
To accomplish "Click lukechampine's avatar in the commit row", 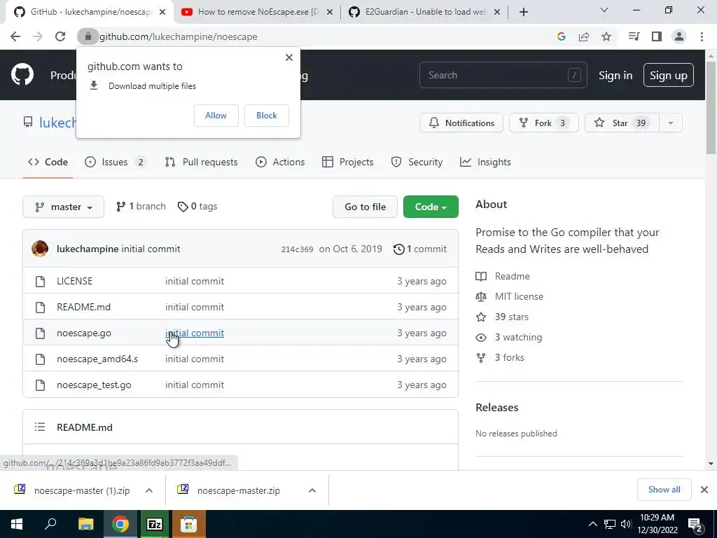I will click(40, 249).
